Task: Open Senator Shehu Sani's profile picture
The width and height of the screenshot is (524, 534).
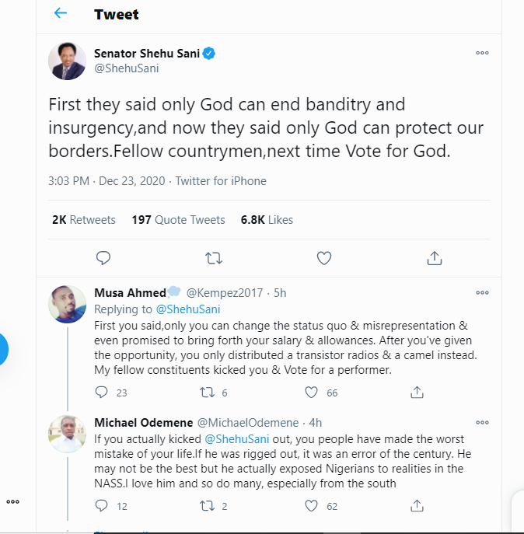Action: pos(67,61)
